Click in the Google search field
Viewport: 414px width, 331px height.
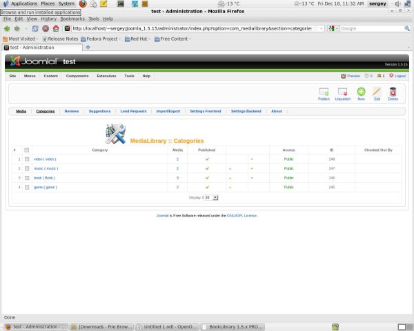pyautogui.click(x=372, y=28)
